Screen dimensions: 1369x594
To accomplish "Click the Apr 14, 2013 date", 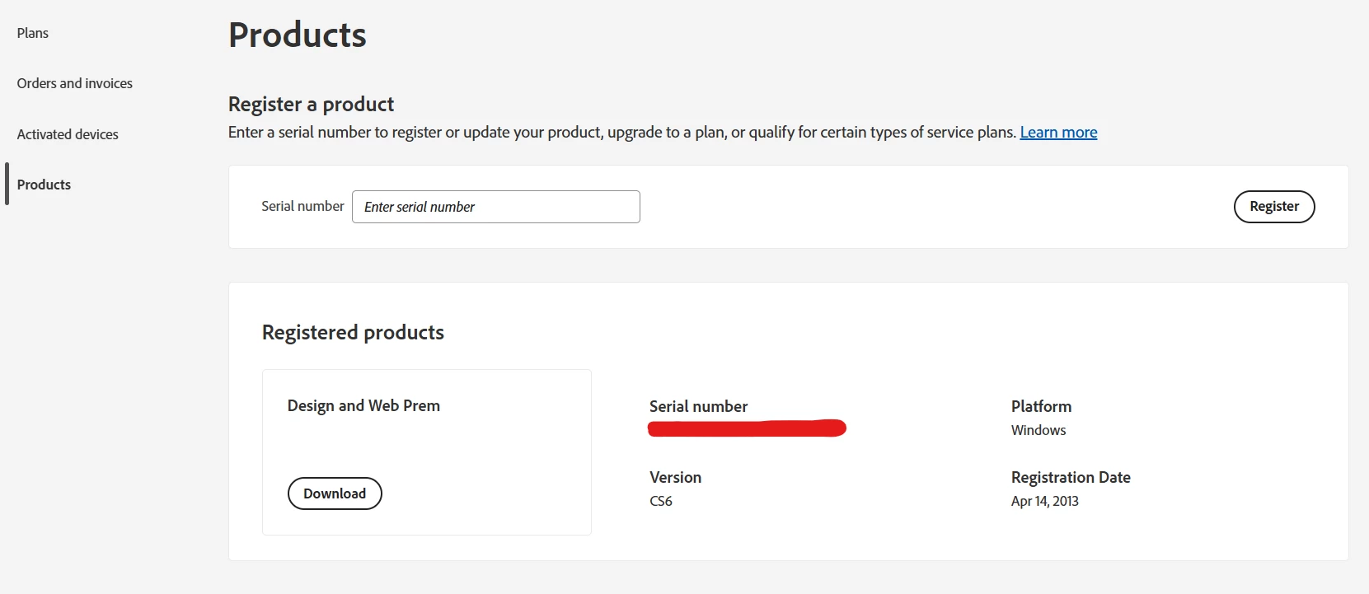I will point(1044,501).
